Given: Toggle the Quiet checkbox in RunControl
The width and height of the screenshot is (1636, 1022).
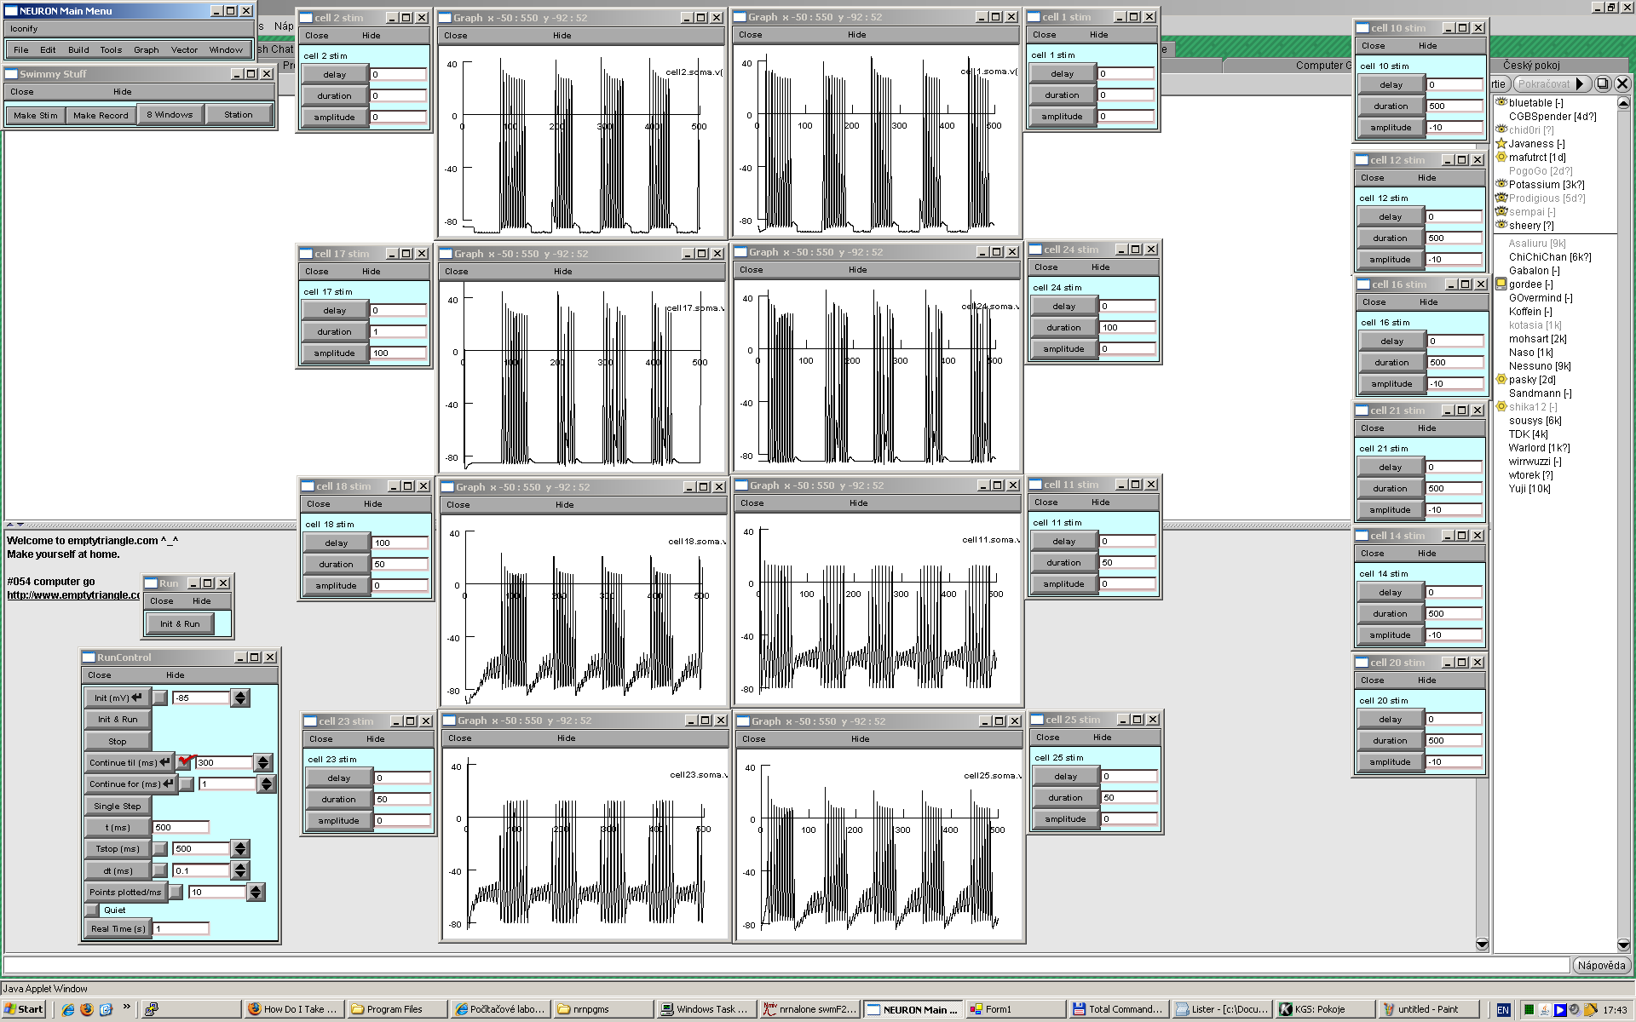Looking at the screenshot, I should tap(93, 910).
